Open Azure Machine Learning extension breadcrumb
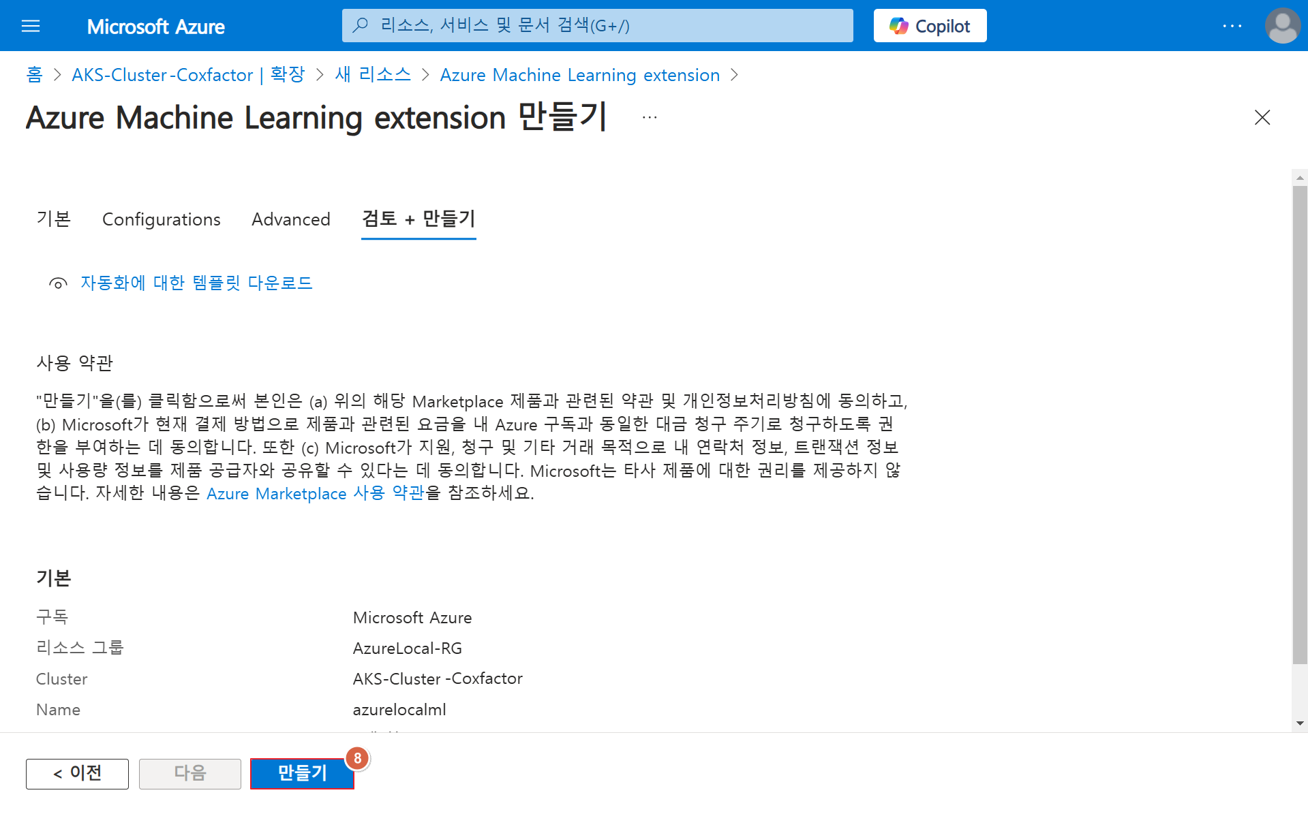 (x=580, y=74)
